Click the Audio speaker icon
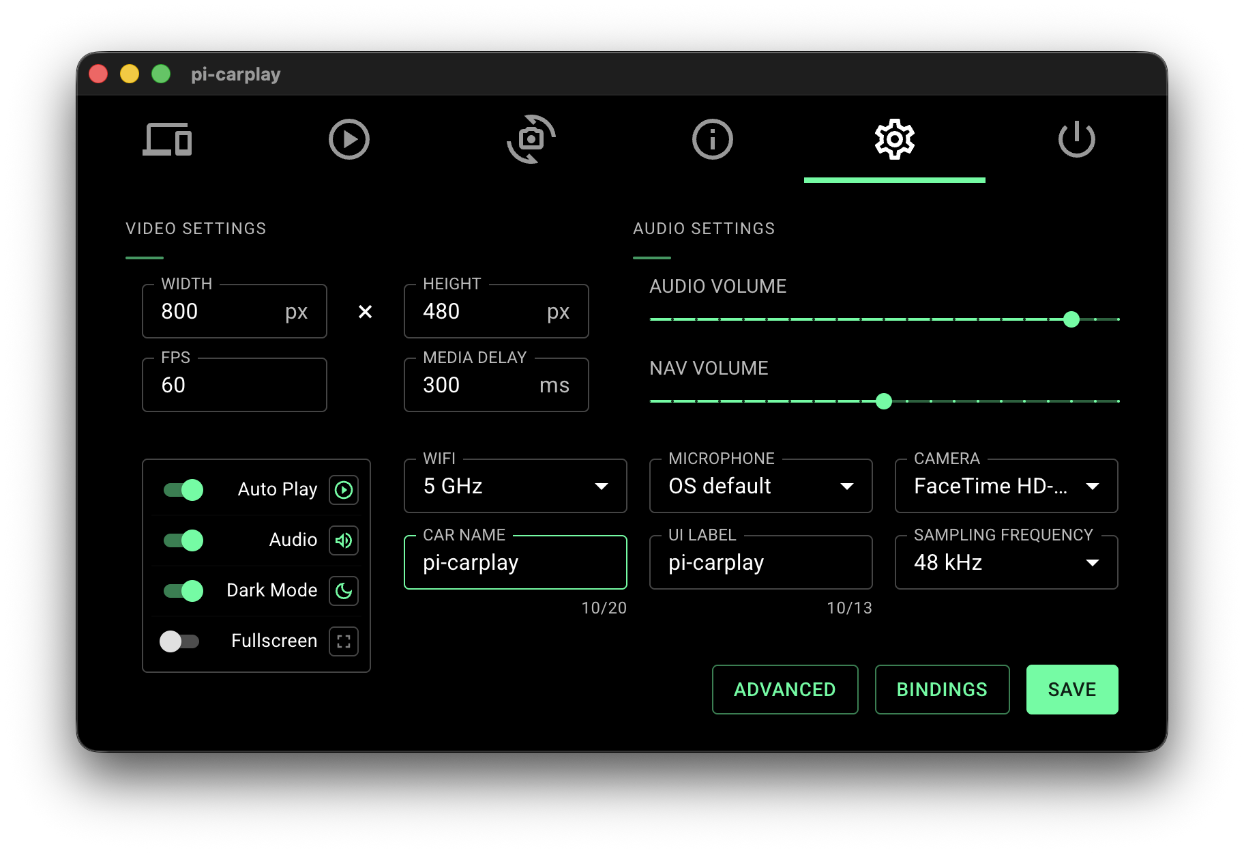 click(344, 540)
